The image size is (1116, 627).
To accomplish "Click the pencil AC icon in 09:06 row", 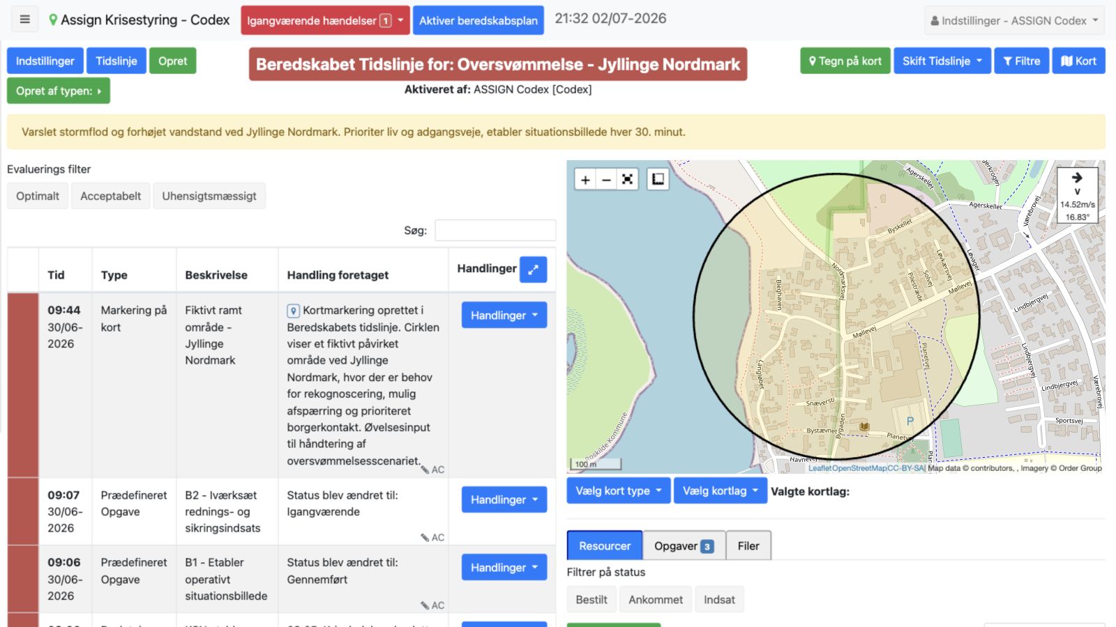I will 432,605.
